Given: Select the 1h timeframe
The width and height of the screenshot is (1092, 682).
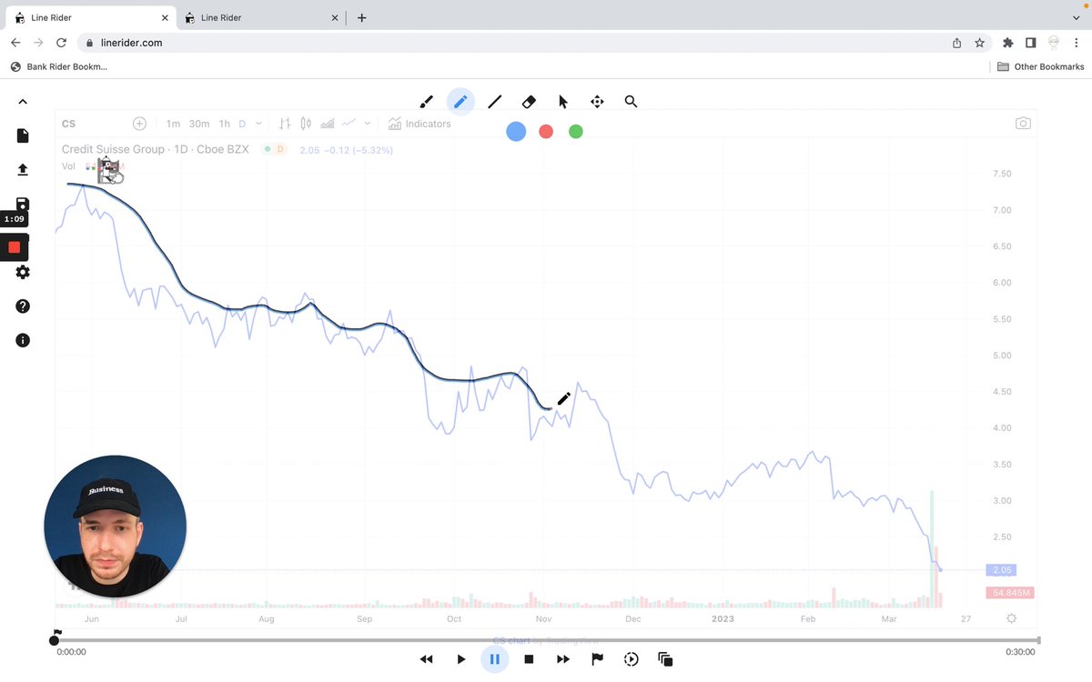Looking at the screenshot, I should coord(225,124).
